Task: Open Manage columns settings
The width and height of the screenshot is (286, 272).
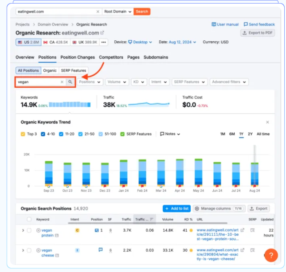Action: coord(219,209)
